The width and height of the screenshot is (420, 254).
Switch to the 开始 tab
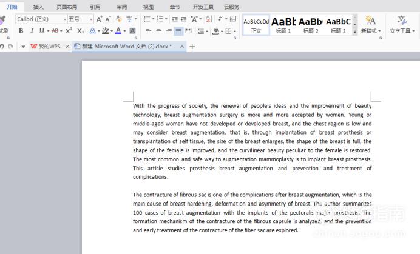point(12,7)
